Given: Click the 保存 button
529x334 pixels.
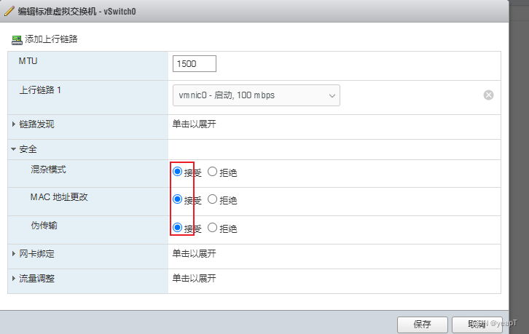Looking at the screenshot, I should tap(423, 325).
